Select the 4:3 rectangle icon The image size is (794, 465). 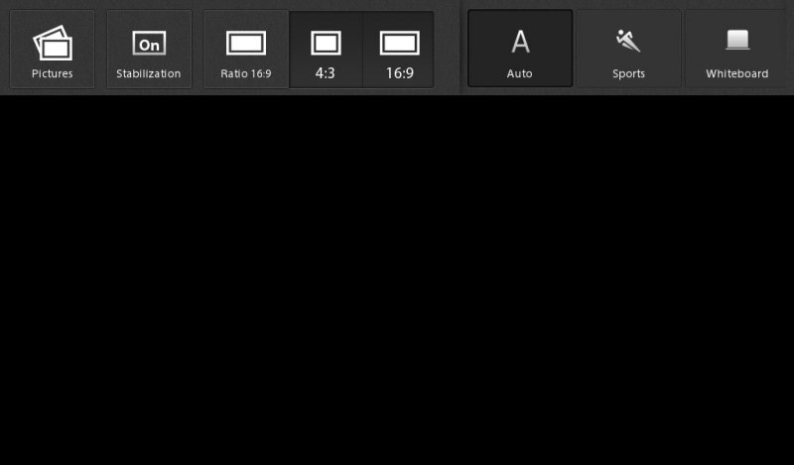[x=326, y=43]
